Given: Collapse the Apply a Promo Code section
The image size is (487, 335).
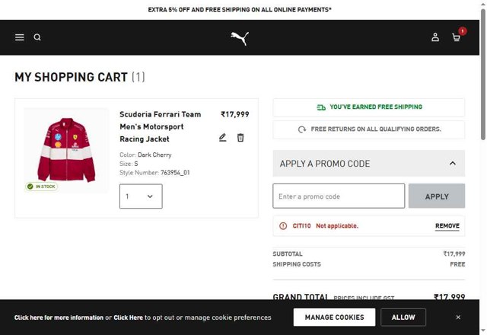Looking at the screenshot, I should 453,163.
